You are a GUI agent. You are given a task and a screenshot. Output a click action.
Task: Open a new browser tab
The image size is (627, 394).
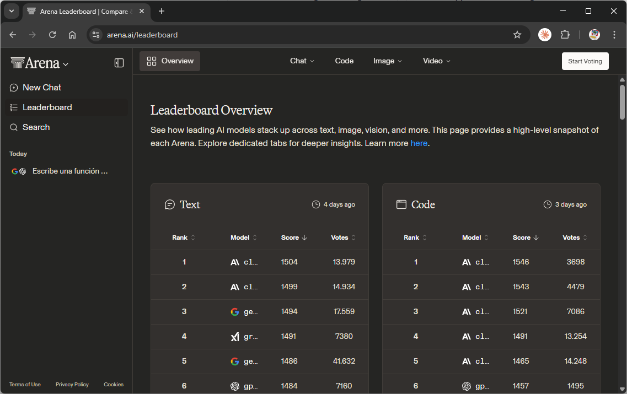point(162,11)
